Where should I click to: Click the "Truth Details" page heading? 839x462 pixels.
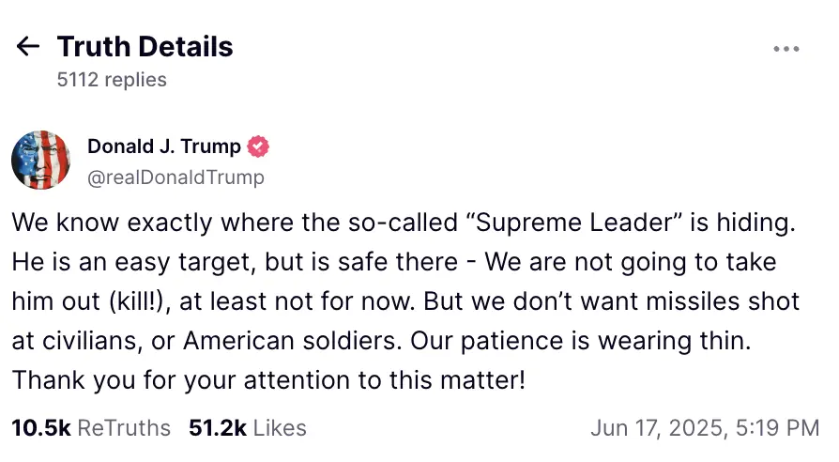pyautogui.click(x=145, y=47)
